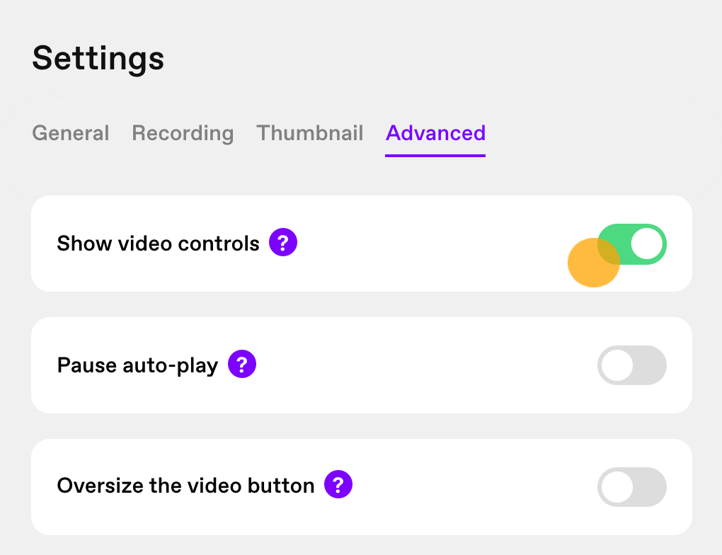
Task: Go to the Thumbnail tab
Action: pos(310,133)
